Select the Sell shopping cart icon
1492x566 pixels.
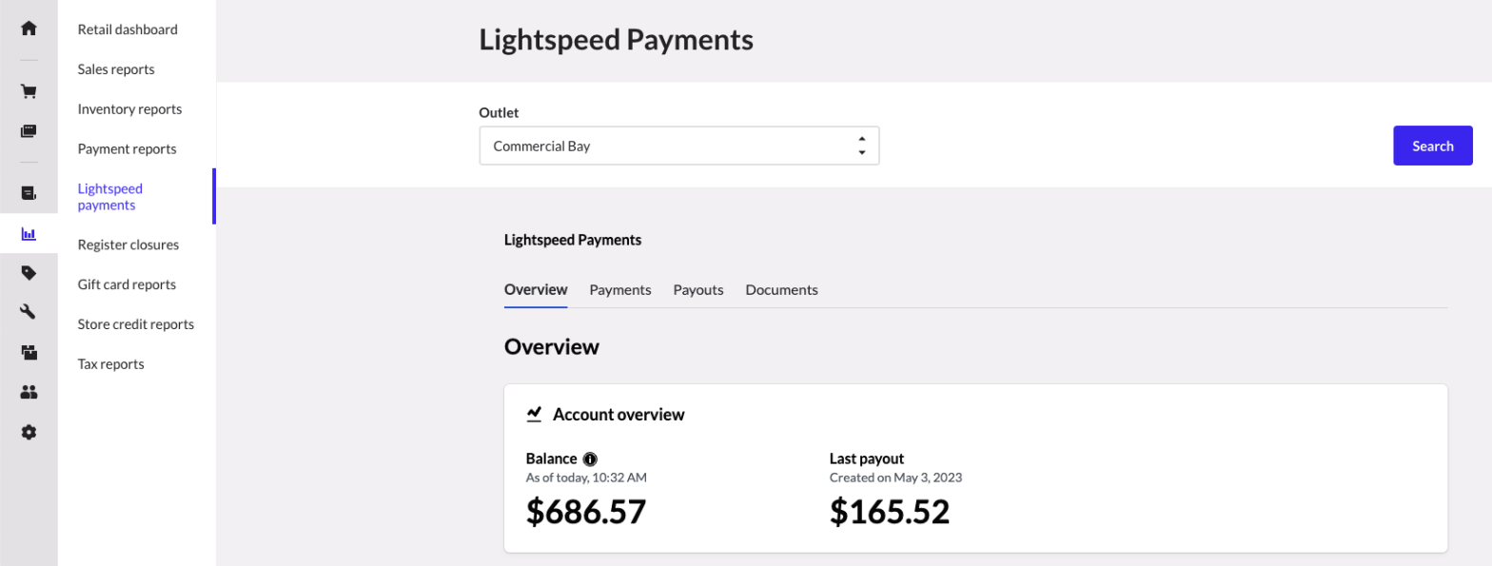(28, 90)
